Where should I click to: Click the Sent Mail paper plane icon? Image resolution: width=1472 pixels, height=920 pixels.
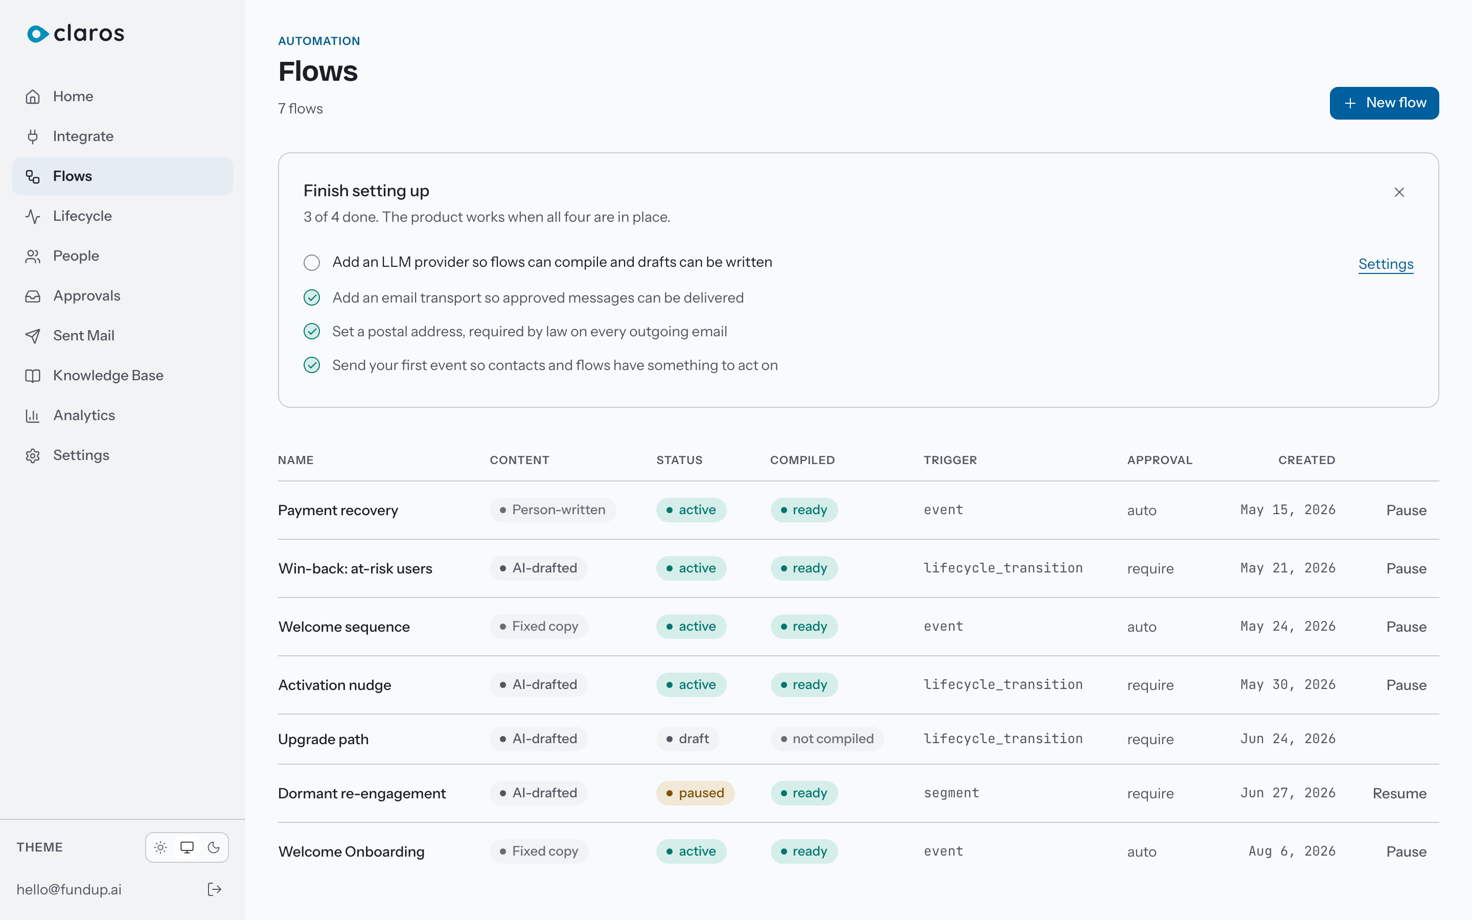(x=33, y=336)
